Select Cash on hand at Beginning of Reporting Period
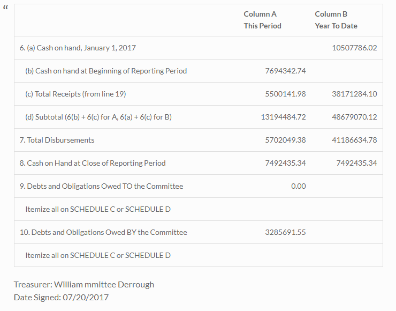 tap(106, 71)
